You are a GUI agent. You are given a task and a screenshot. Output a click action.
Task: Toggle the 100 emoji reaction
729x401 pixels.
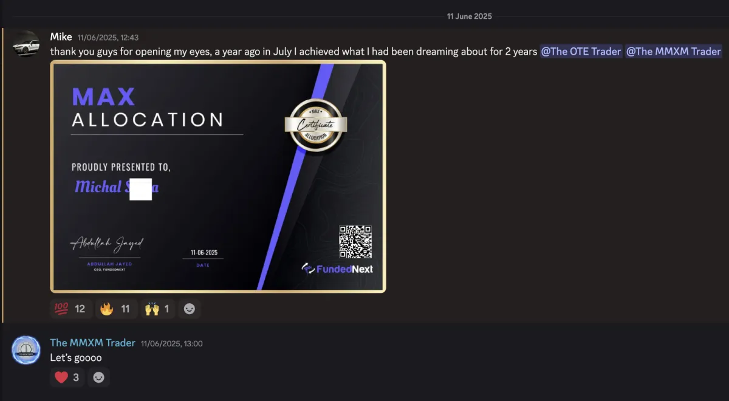(x=71, y=309)
